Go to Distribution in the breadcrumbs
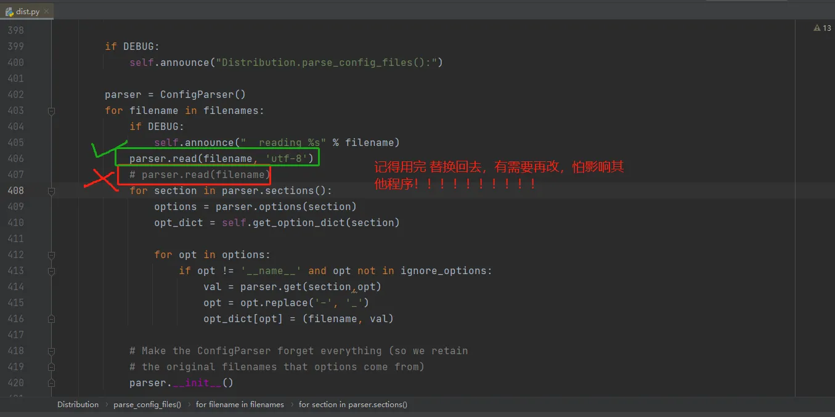 78,405
